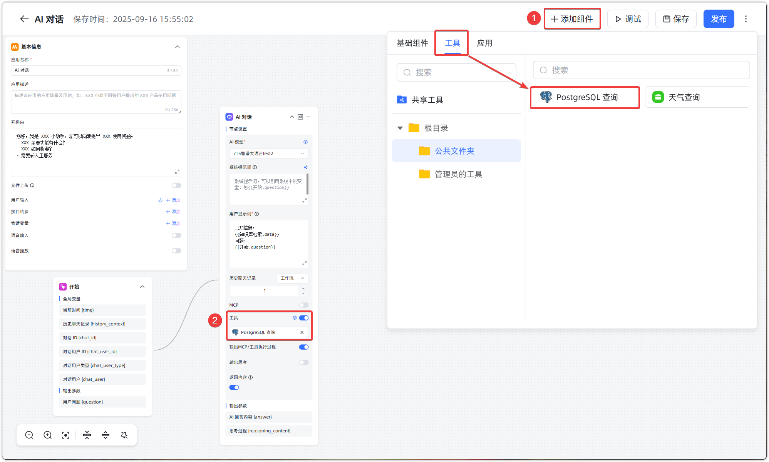Image resolution: width=769 pixels, height=462 pixels.
Task: Click the fit view canvas icon
Action: point(66,435)
